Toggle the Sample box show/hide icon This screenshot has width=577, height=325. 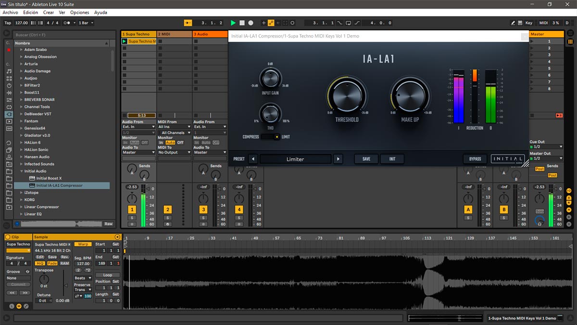tap(19, 306)
